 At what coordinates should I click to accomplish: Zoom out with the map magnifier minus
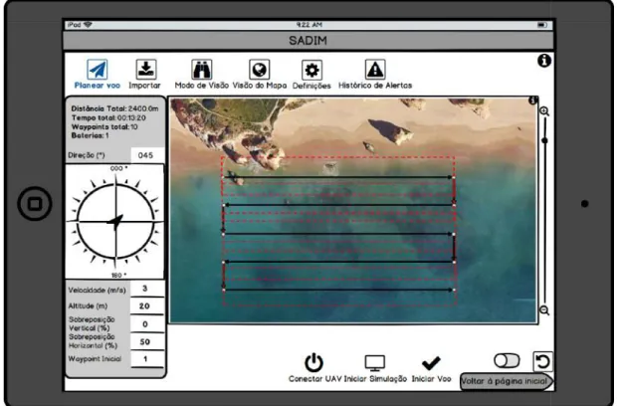tap(544, 310)
